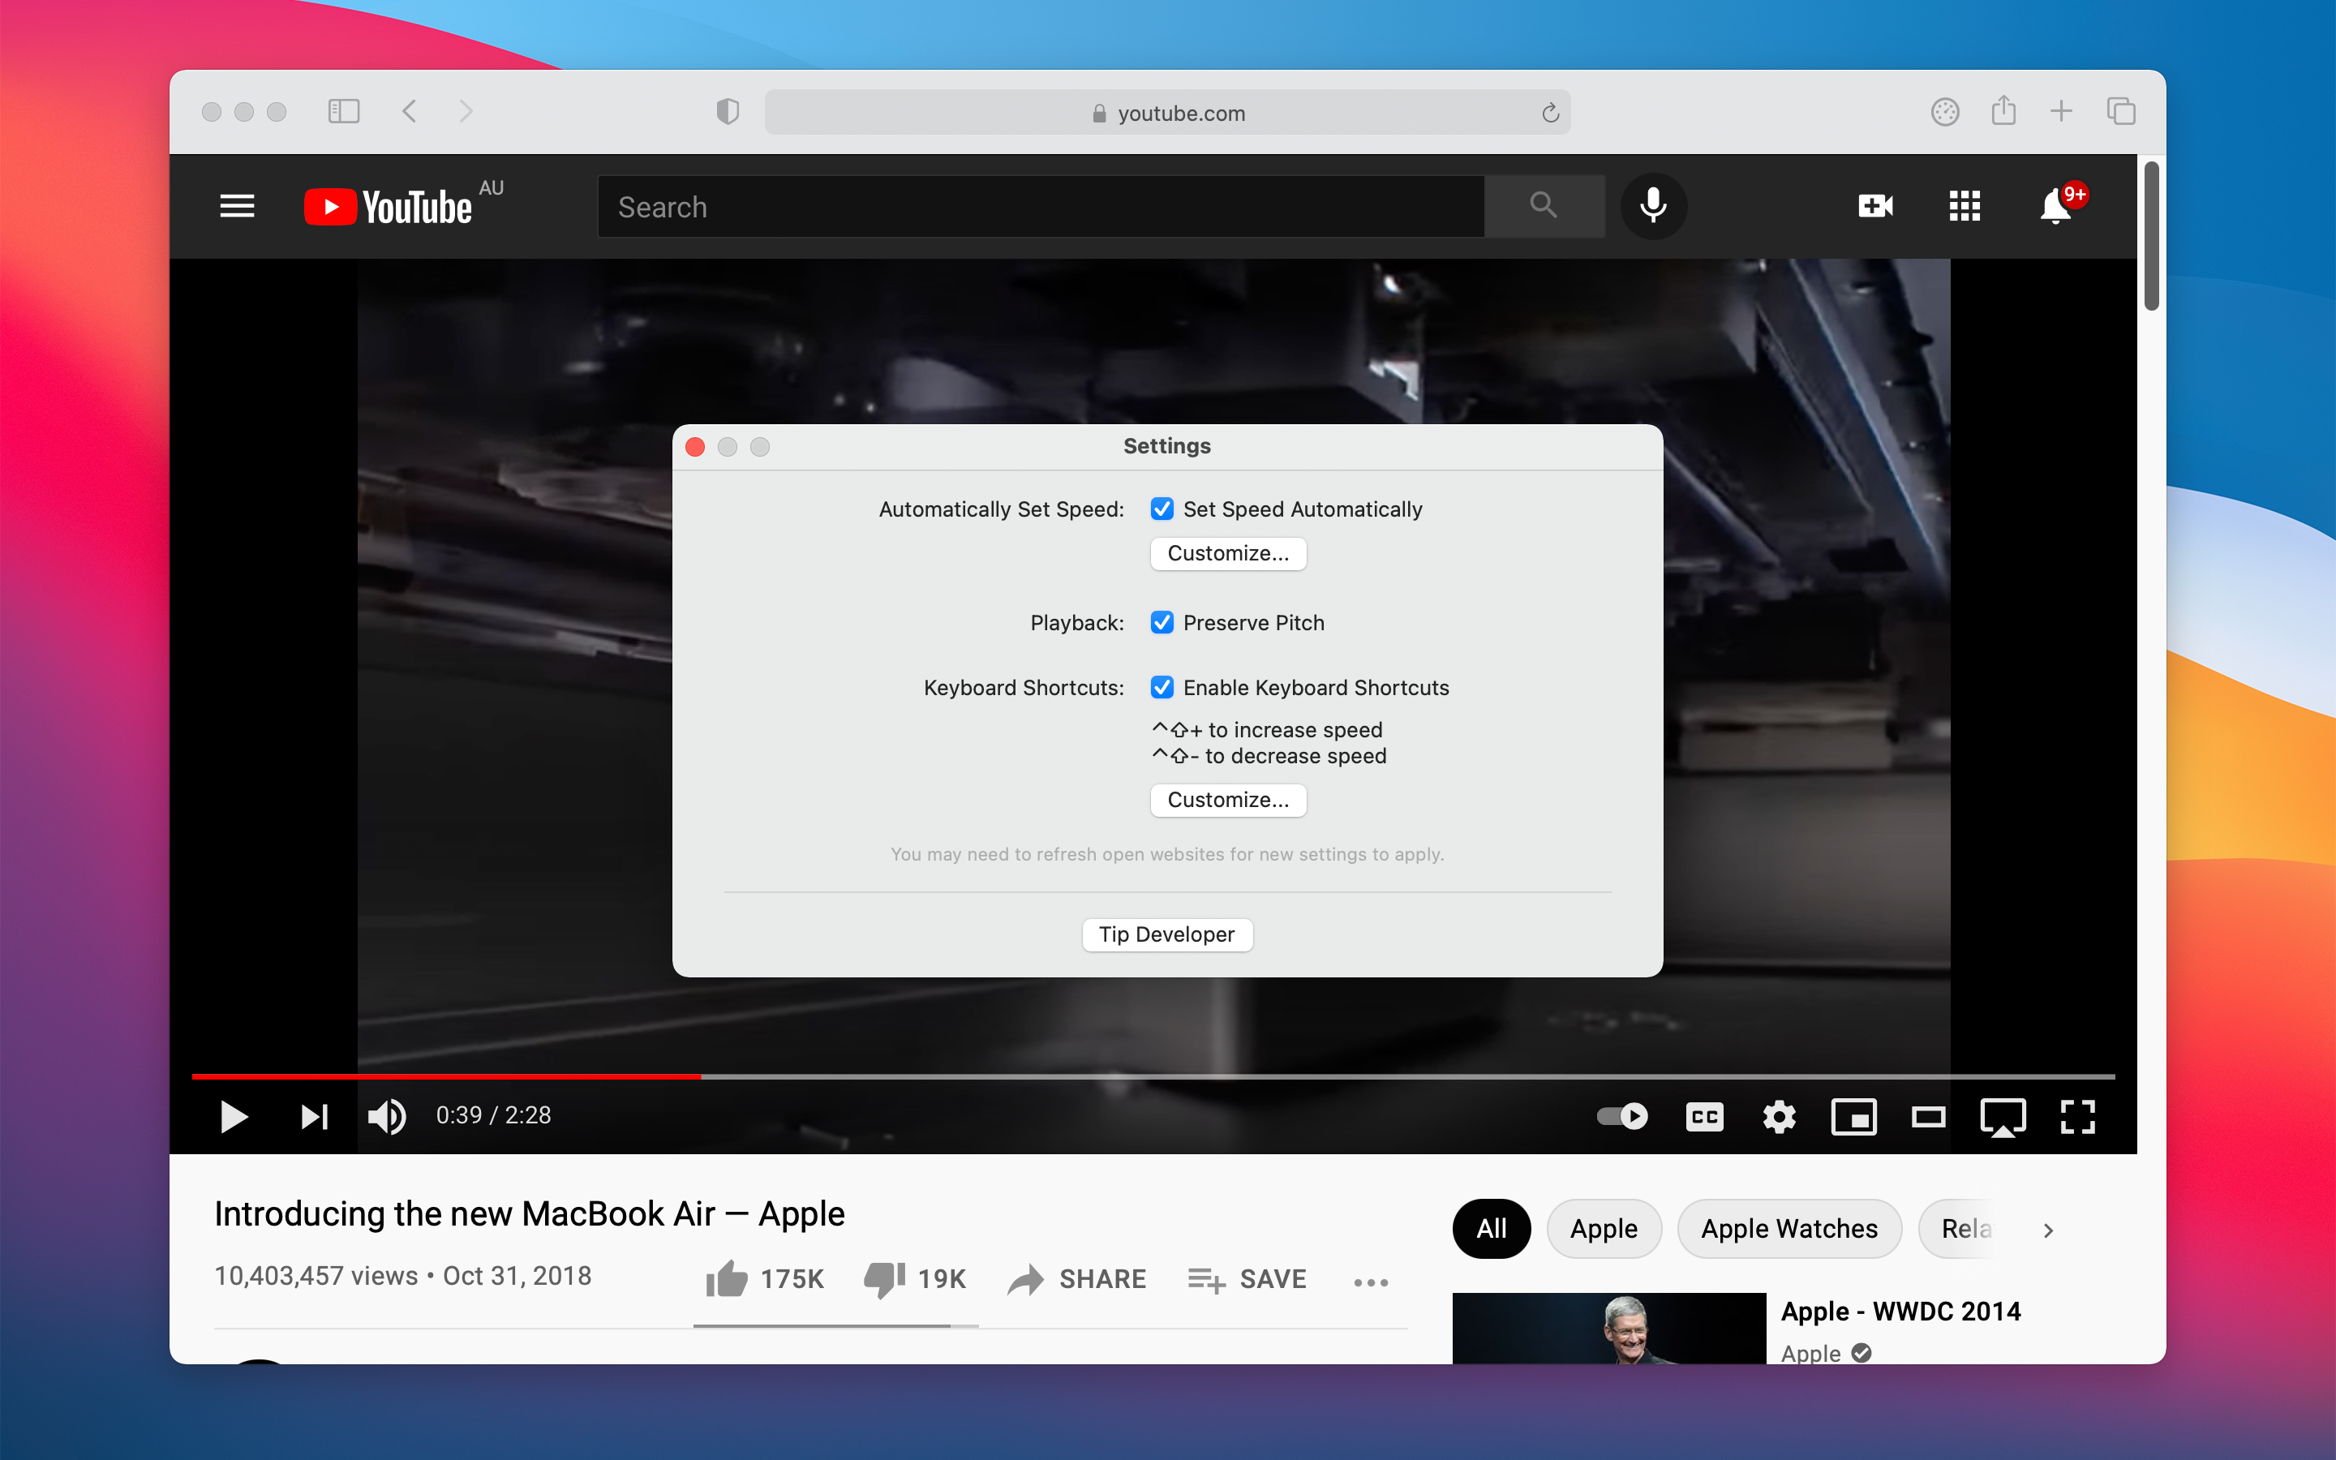The image size is (2336, 1460).
Task: Open the player settings gear
Action: 1778,1116
